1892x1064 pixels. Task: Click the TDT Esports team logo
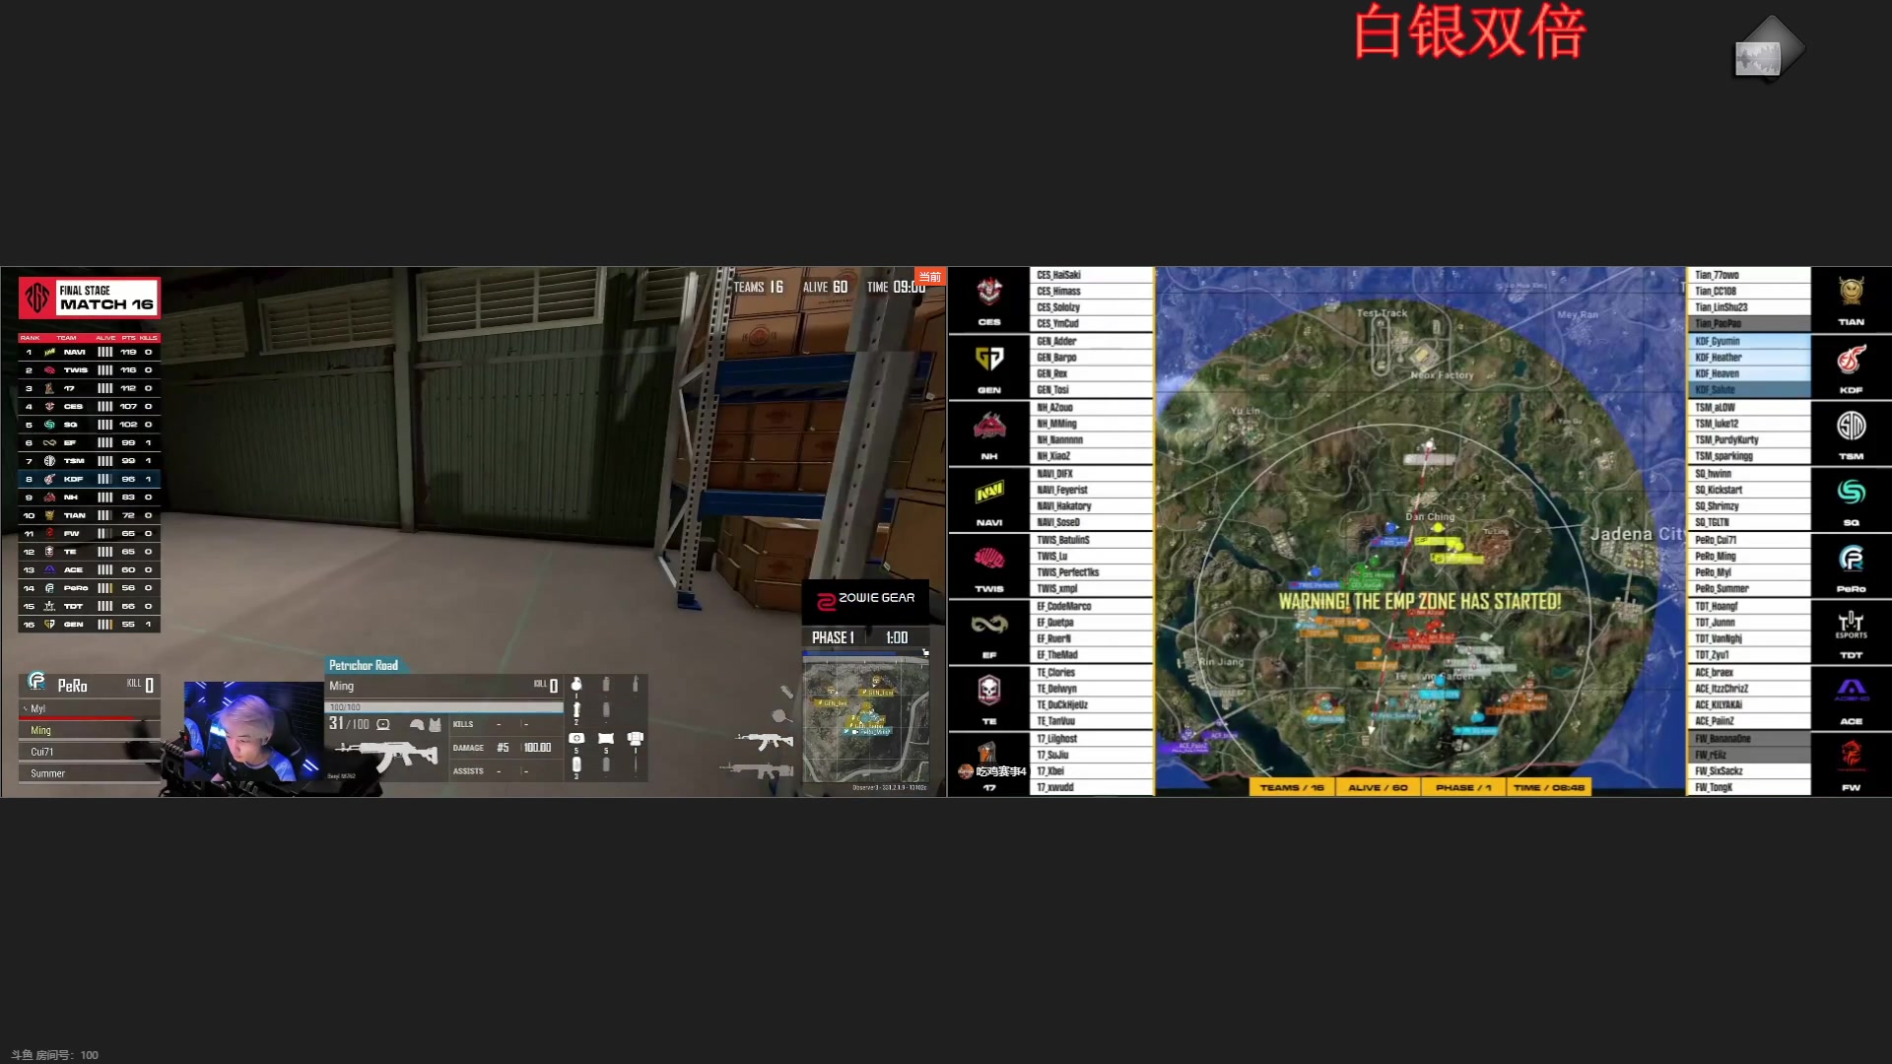[x=1852, y=625]
